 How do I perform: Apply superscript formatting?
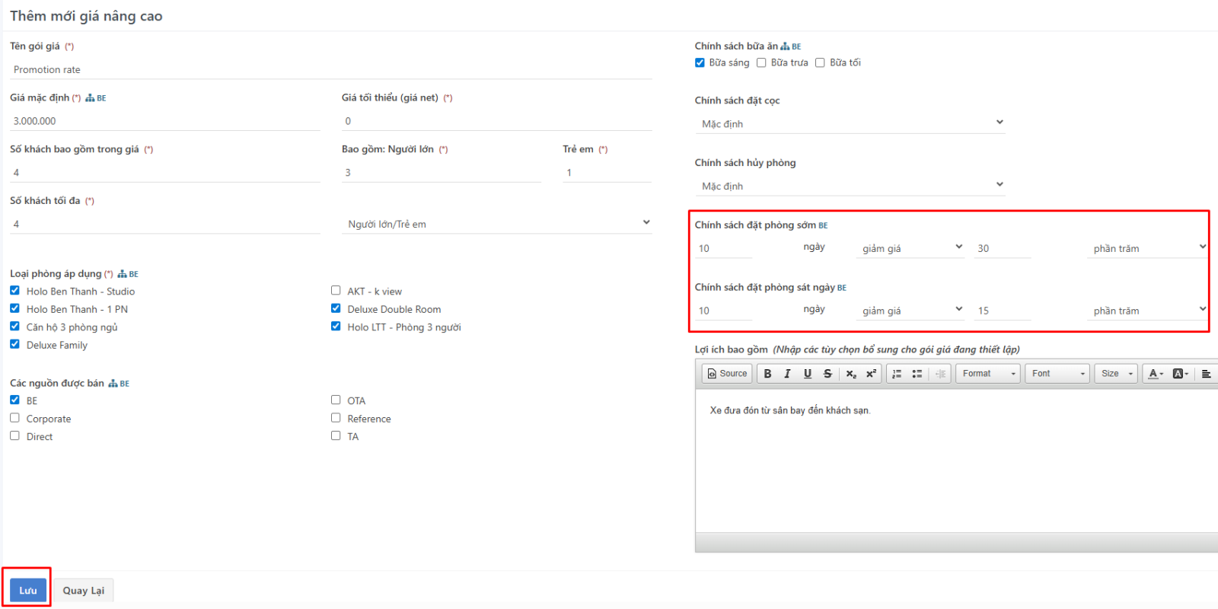(871, 374)
